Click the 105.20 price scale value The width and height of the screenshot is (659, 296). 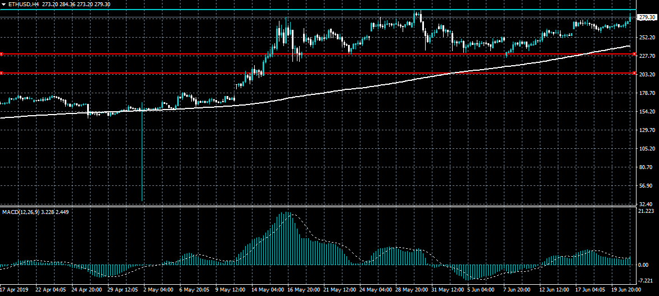(x=647, y=149)
